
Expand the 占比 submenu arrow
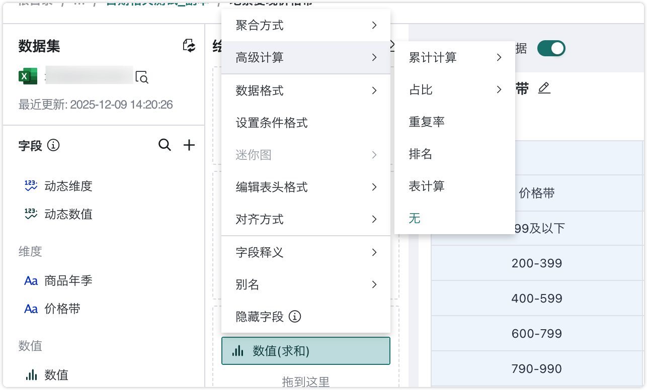coord(499,89)
